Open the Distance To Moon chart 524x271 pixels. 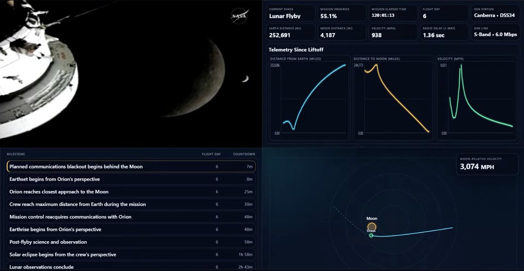[x=393, y=98]
